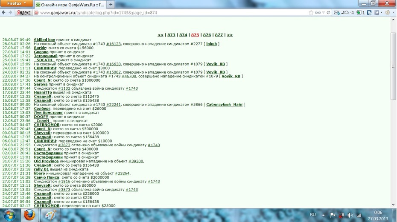Open player profile Санчо Панса

coord(47,177)
